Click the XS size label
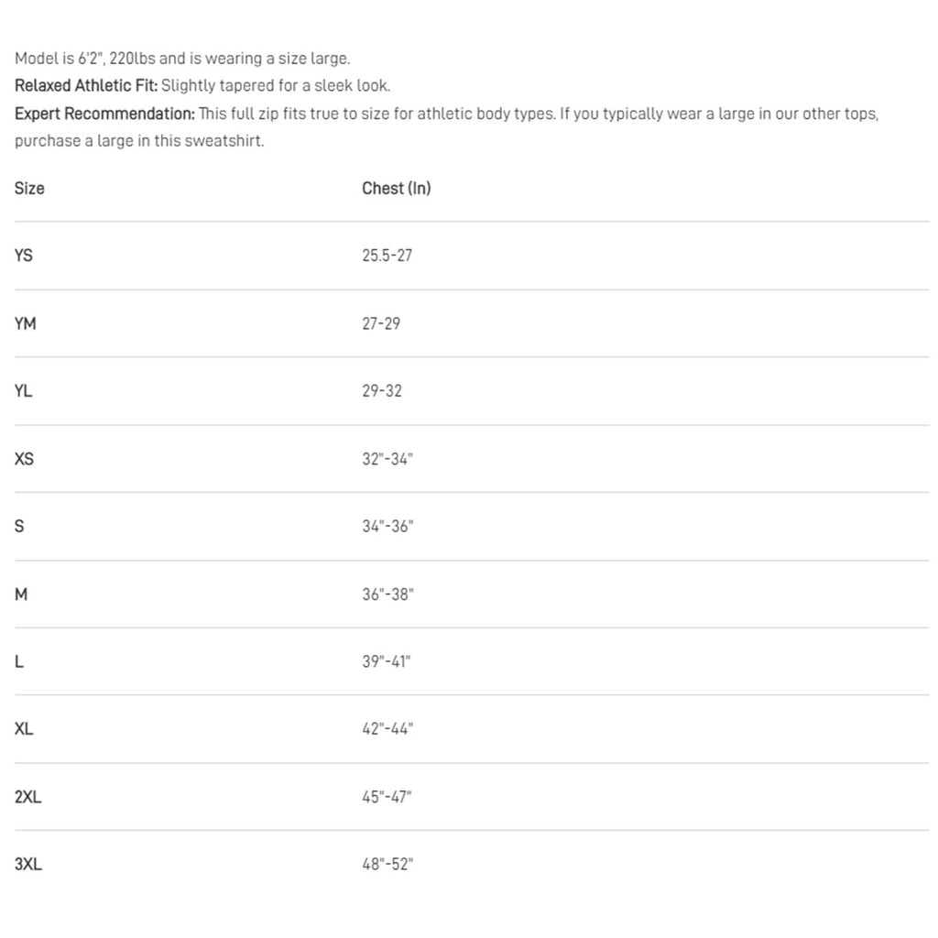This screenshot has height=938, width=938. tap(25, 459)
